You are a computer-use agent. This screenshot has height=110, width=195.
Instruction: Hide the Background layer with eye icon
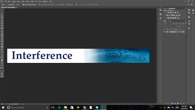[164, 32]
